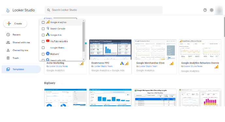
Task: Open Google Workspace Meet Recording Insights thumbnail
Action: 155,98
